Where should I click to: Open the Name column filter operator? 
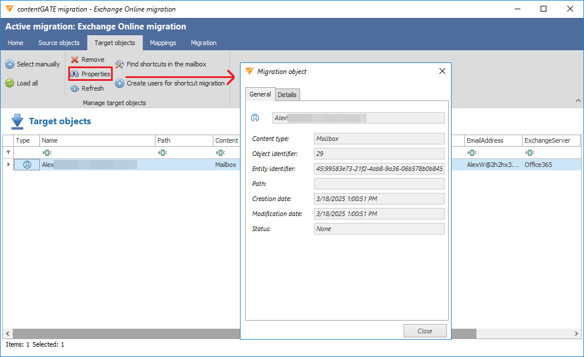click(x=47, y=153)
